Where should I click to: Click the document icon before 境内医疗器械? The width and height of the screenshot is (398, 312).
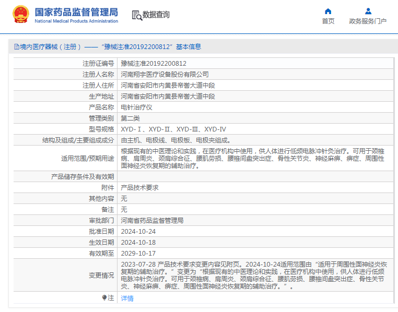17,46
